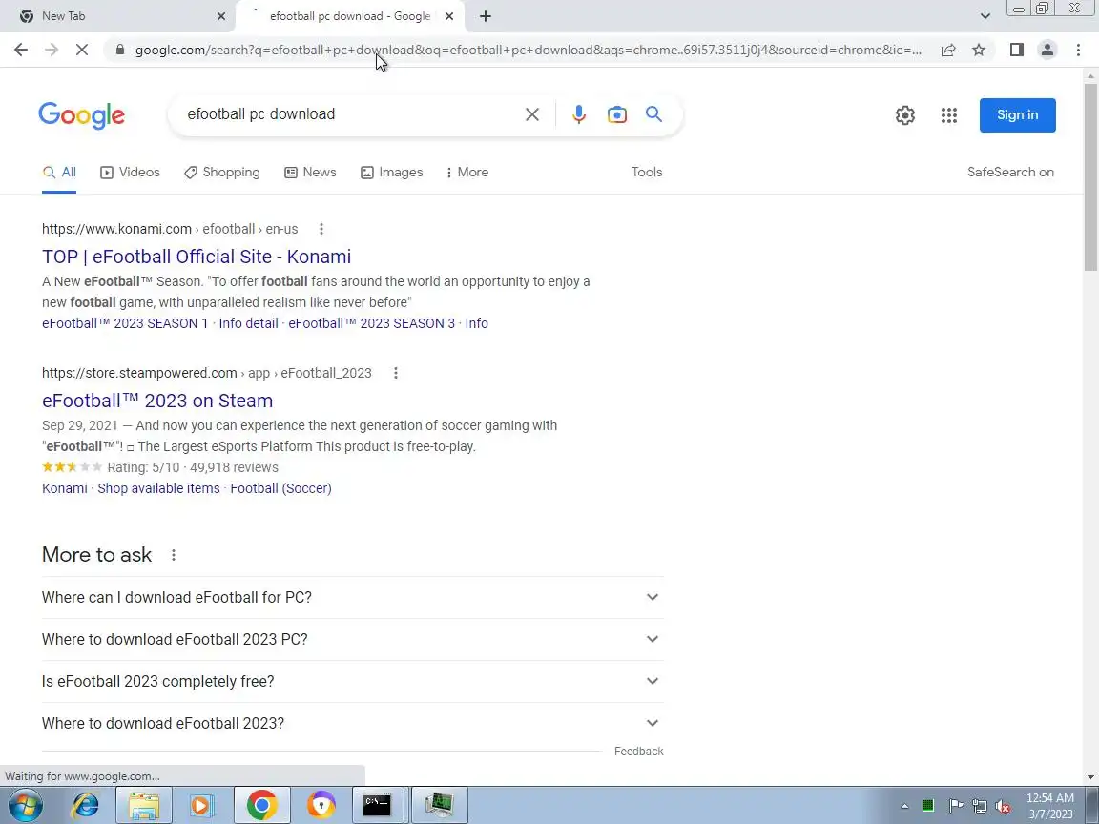Open the Chrome three-dot menu
Viewport: 1099px width, 824px height.
click(1078, 50)
